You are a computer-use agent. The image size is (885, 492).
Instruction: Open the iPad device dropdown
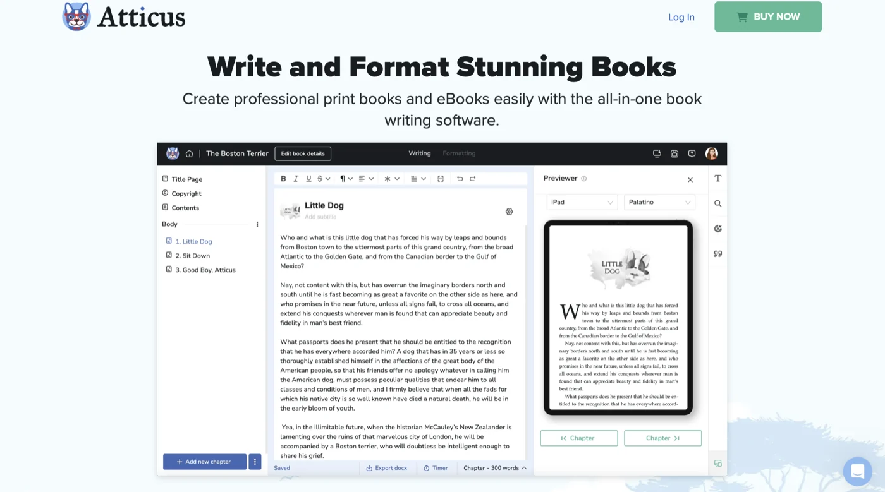pos(582,202)
